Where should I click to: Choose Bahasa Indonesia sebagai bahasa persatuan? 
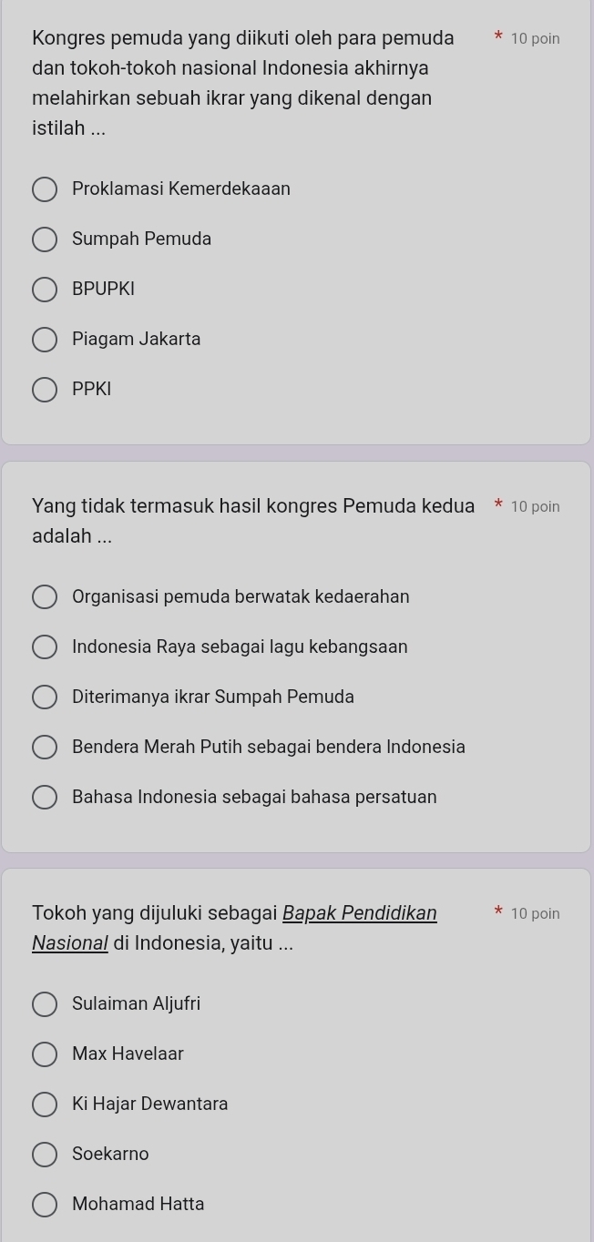click(x=44, y=798)
